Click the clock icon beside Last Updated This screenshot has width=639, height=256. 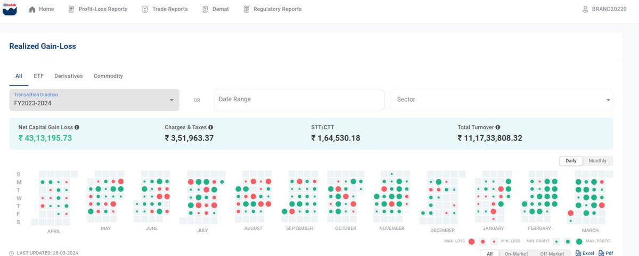tap(12, 253)
